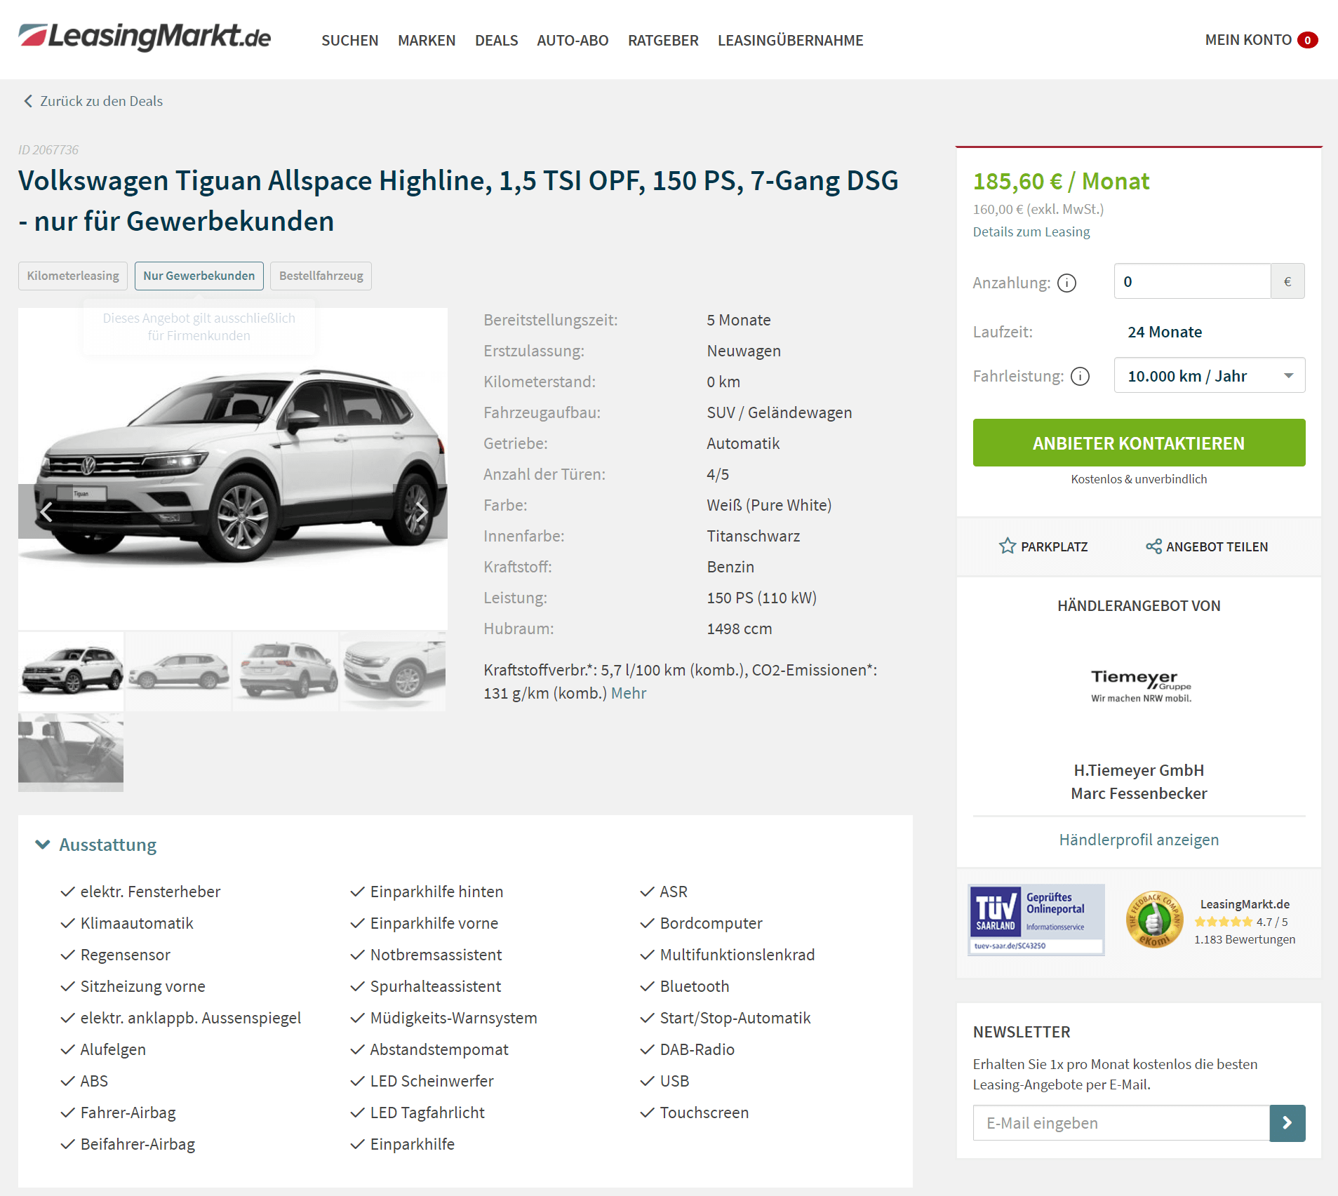Click Anbieter kontaktieren button

[1139, 443]
